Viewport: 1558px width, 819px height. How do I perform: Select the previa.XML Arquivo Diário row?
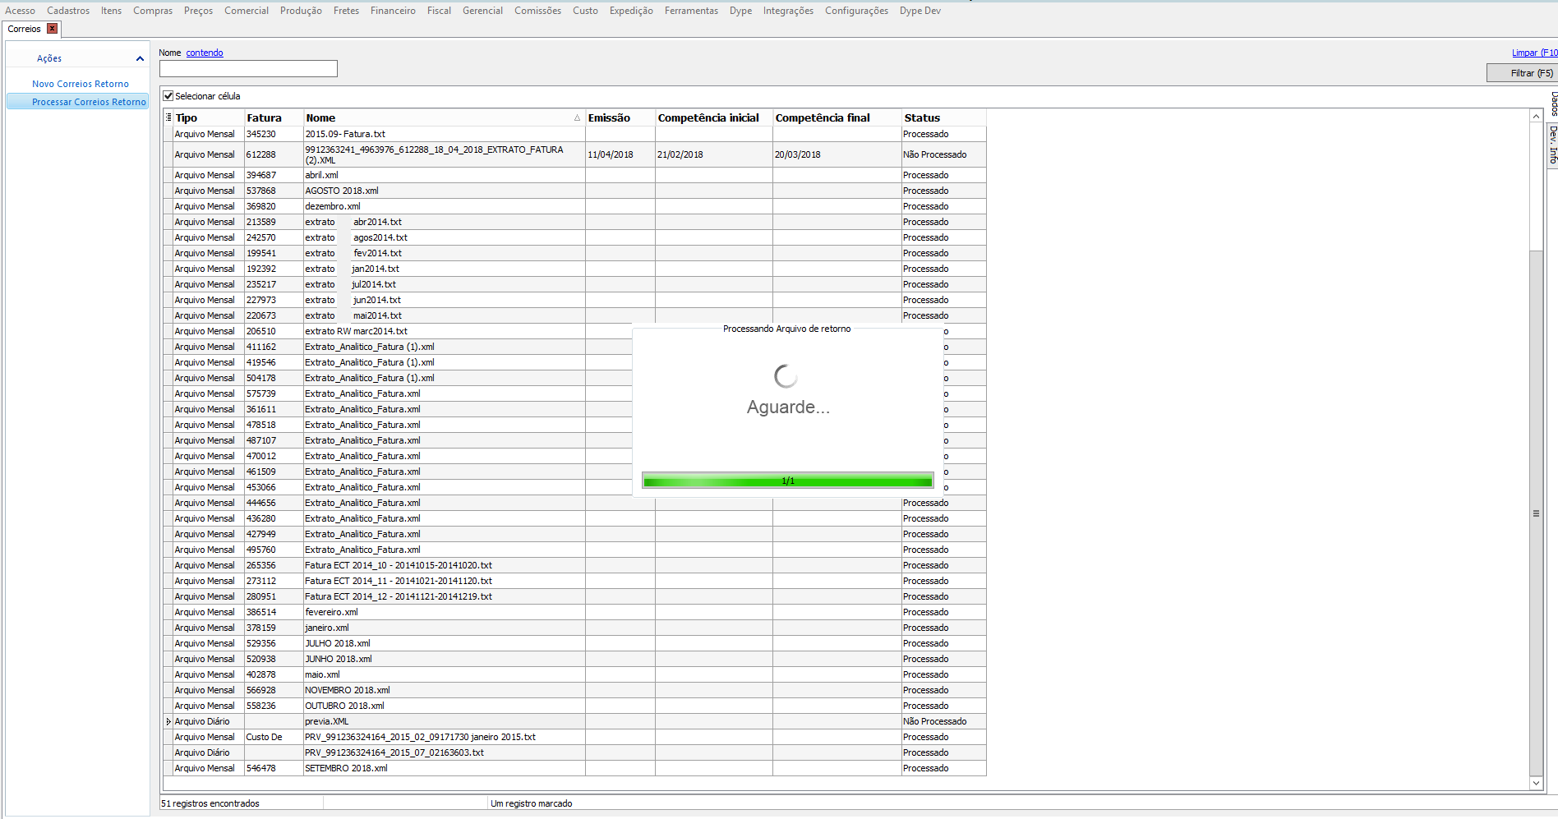575,721
